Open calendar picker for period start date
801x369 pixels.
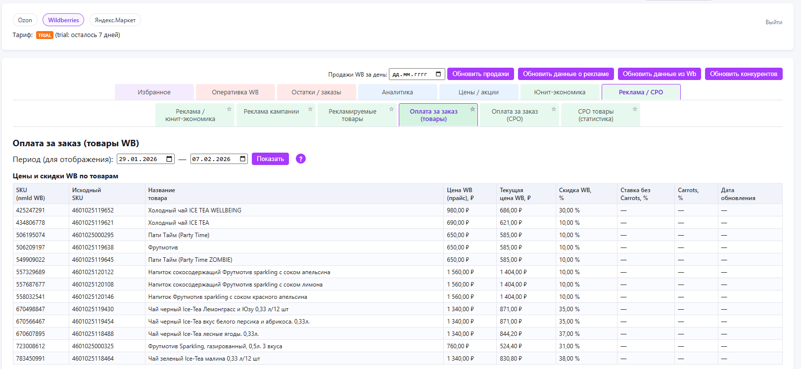pyautogui.click(x=170, y=159)
